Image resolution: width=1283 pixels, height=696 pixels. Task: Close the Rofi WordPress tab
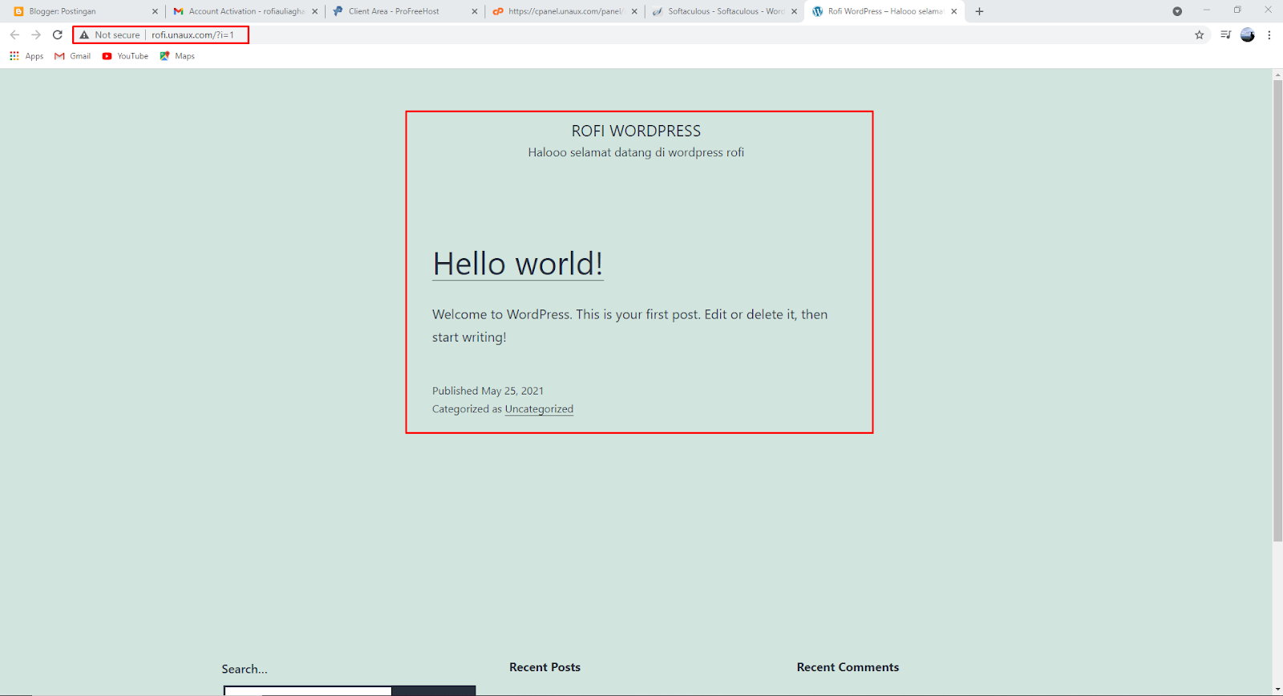coord(953,11)
